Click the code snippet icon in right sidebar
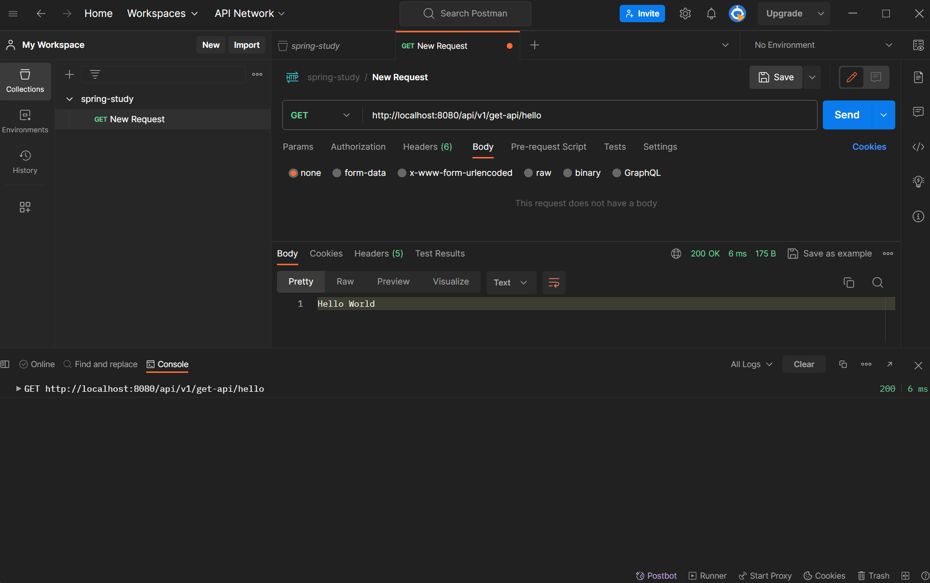The width and height of the screenshot is (930, 583). tap(918, 147)
